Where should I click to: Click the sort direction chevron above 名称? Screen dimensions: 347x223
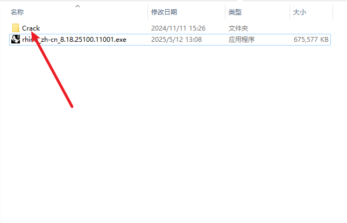(x=77, y=6)
